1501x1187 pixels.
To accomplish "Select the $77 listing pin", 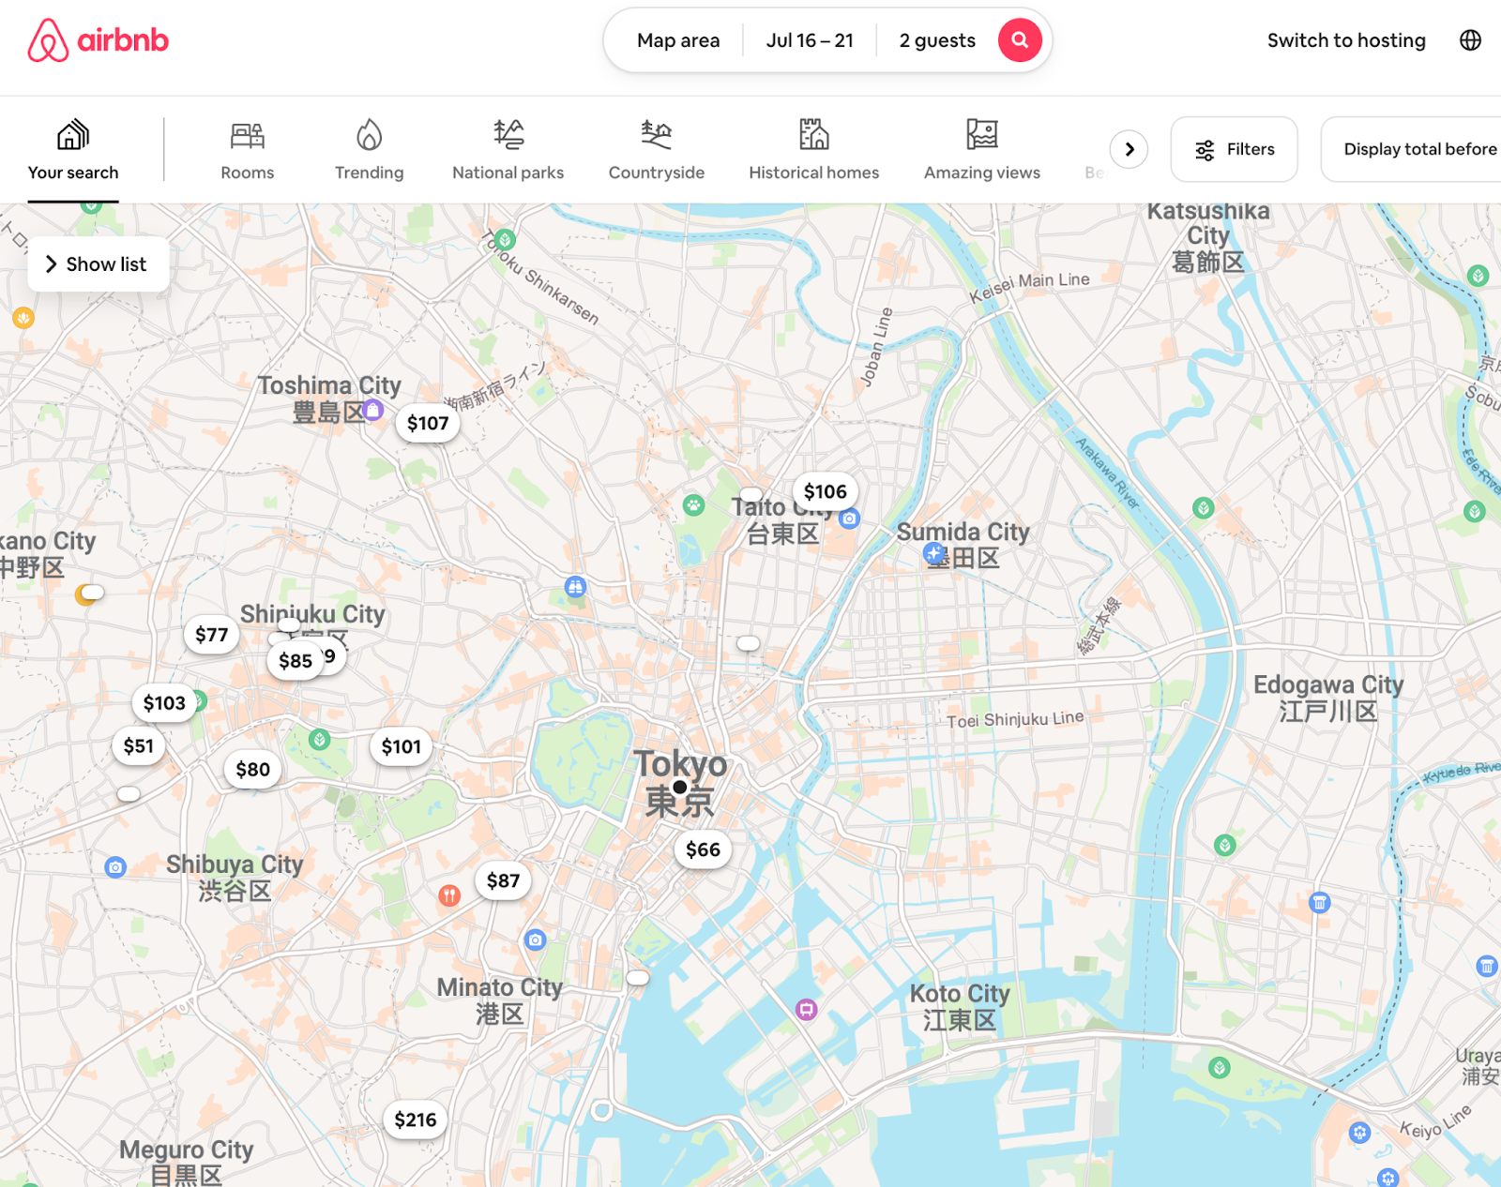I will tap(212, 636).
